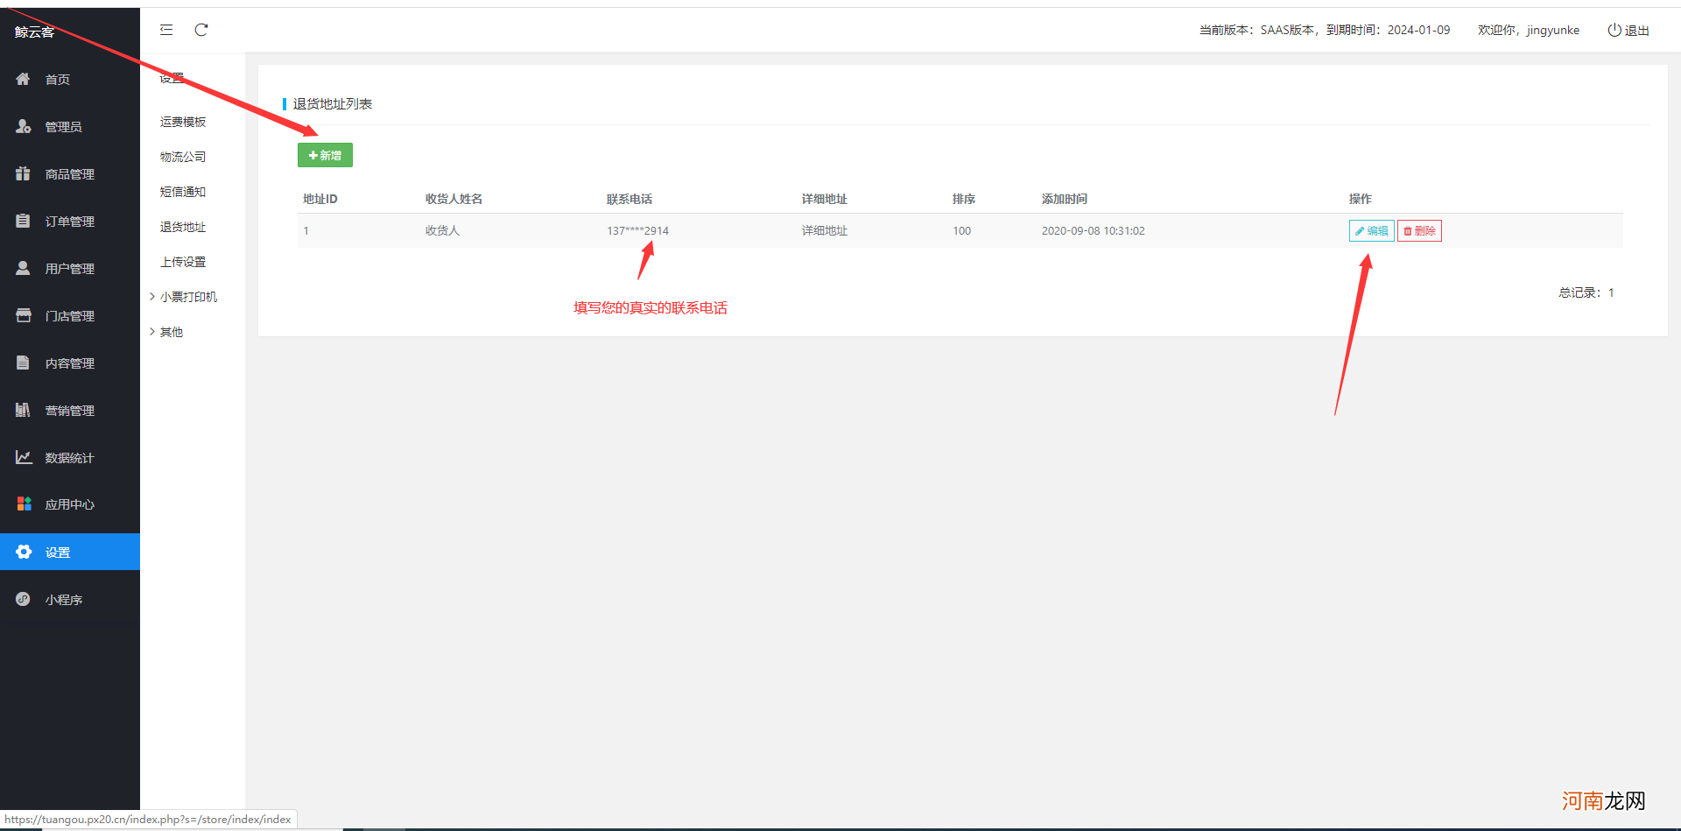The height and width of the screenshot is (831, 1681).
Task: Click 编辑 button for address 1
Action: pos(1371,231)
